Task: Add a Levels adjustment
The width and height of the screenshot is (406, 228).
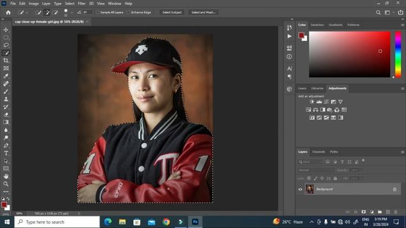Action: 319,102
